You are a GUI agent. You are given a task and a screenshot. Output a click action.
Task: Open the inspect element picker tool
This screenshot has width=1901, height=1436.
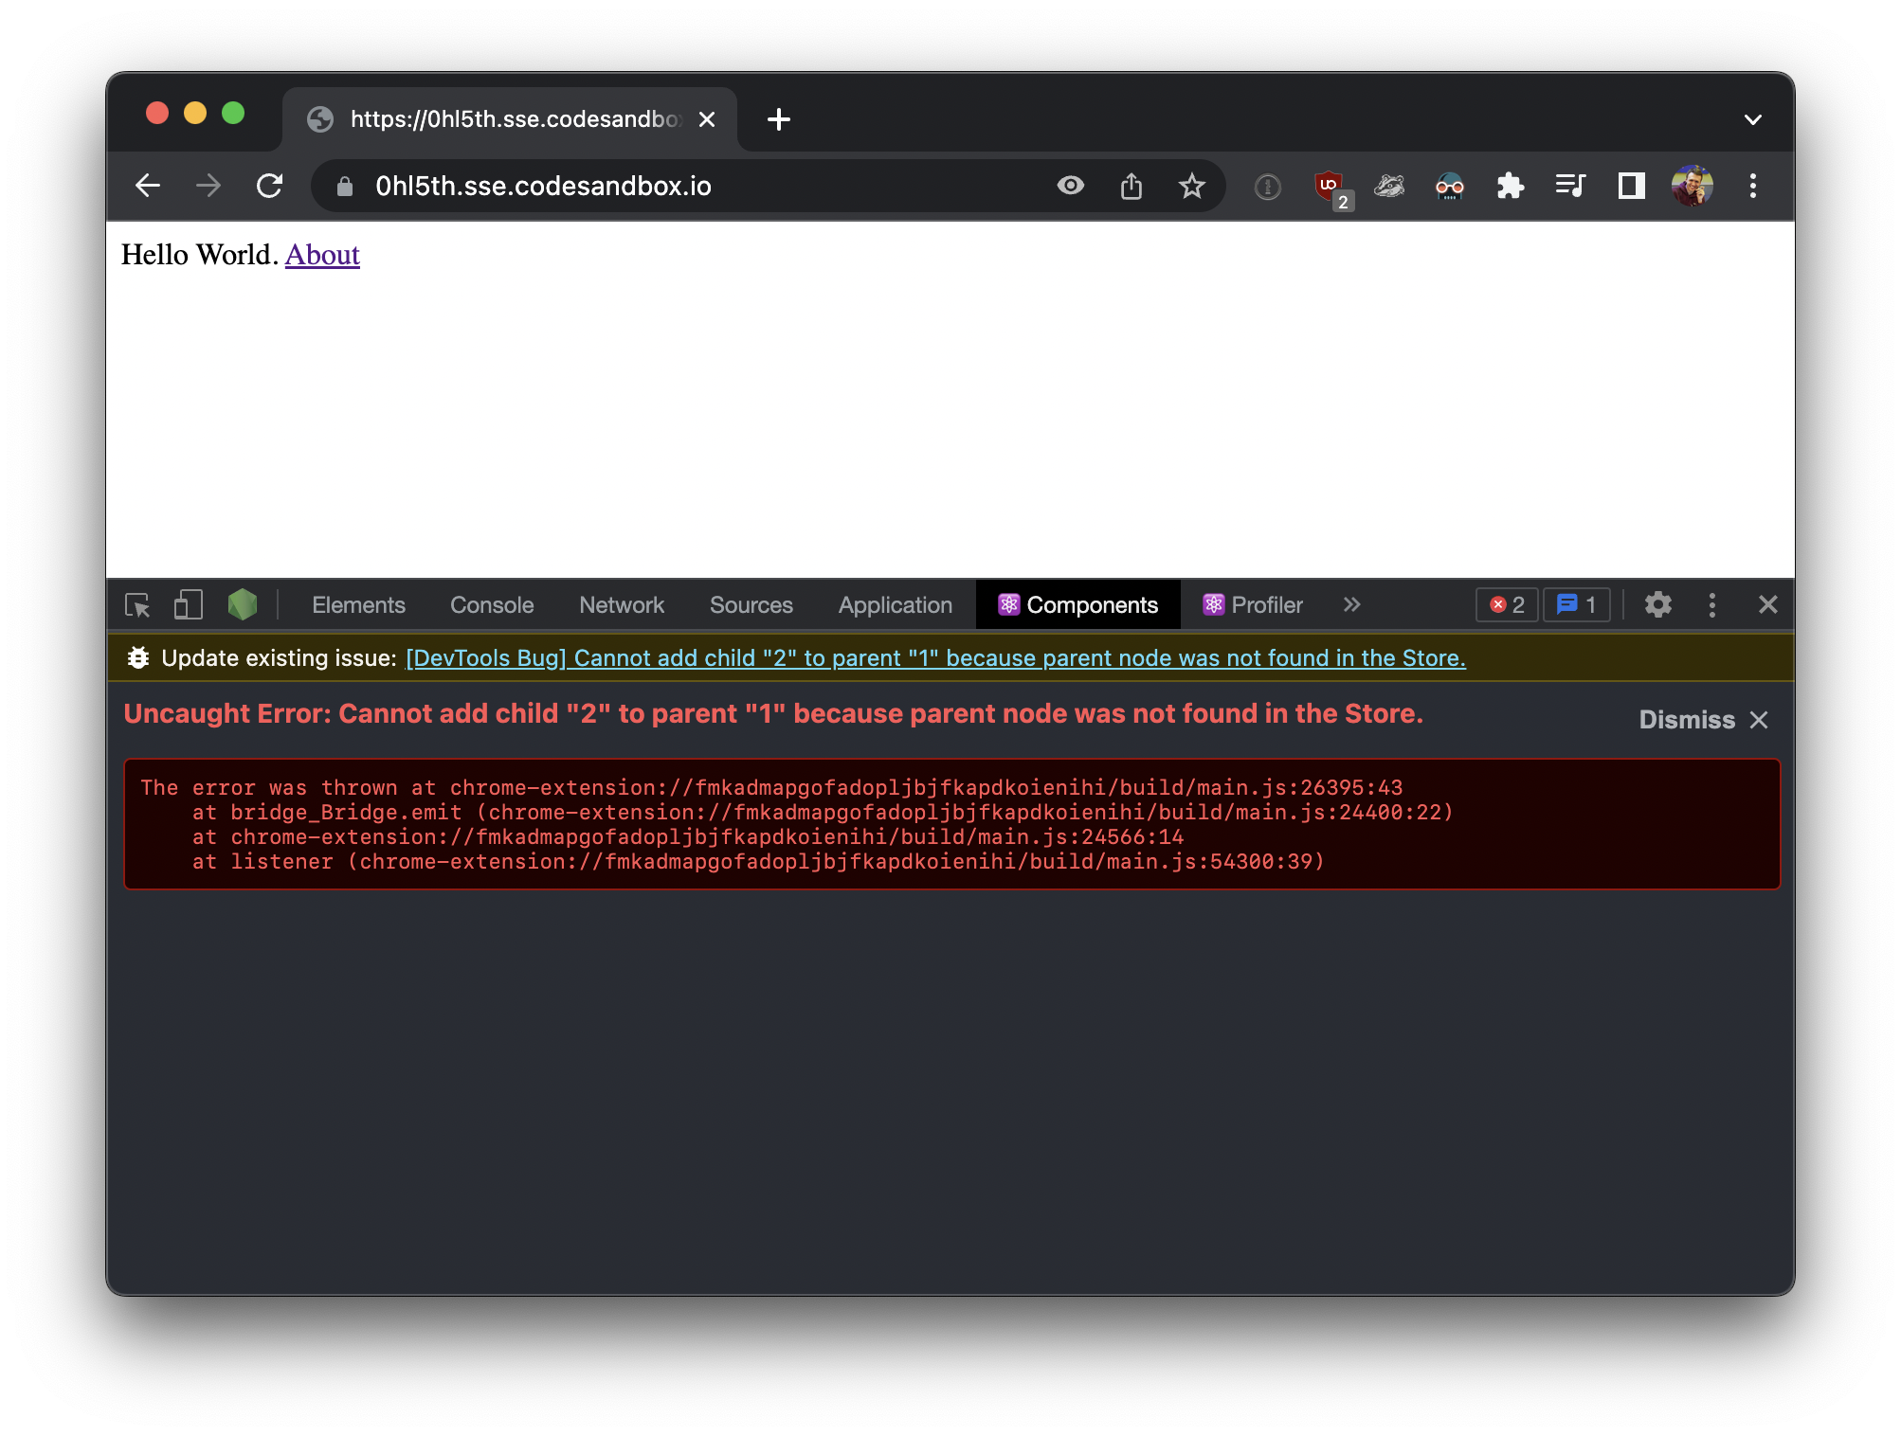click(138, 604)
